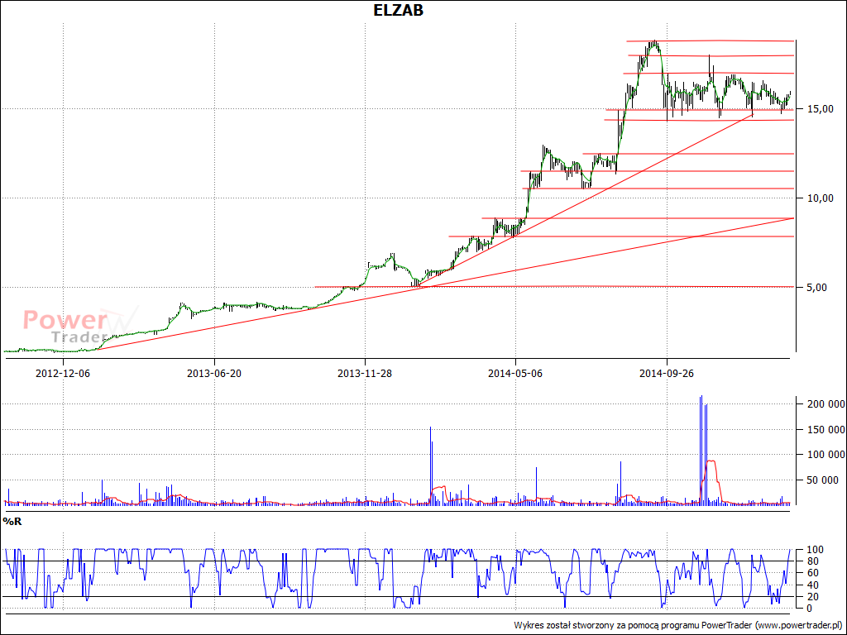Viewport: 847px width, 635px height.
Task: Click the 150 000 volume axis label
Action: click(x=825, y=429)
